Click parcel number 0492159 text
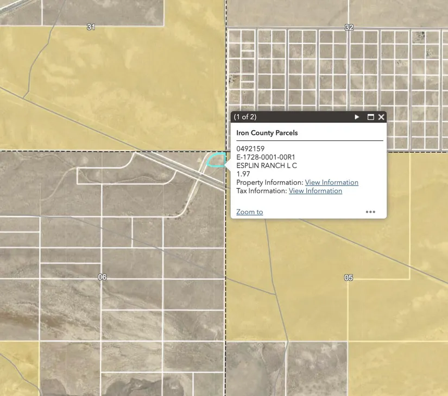Image resolution: width=448 pixels, height=396 pixels. tap(250, 148)
